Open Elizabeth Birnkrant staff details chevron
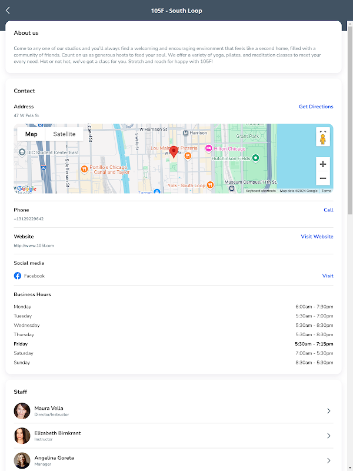353x471 pixels. point(329,436)
